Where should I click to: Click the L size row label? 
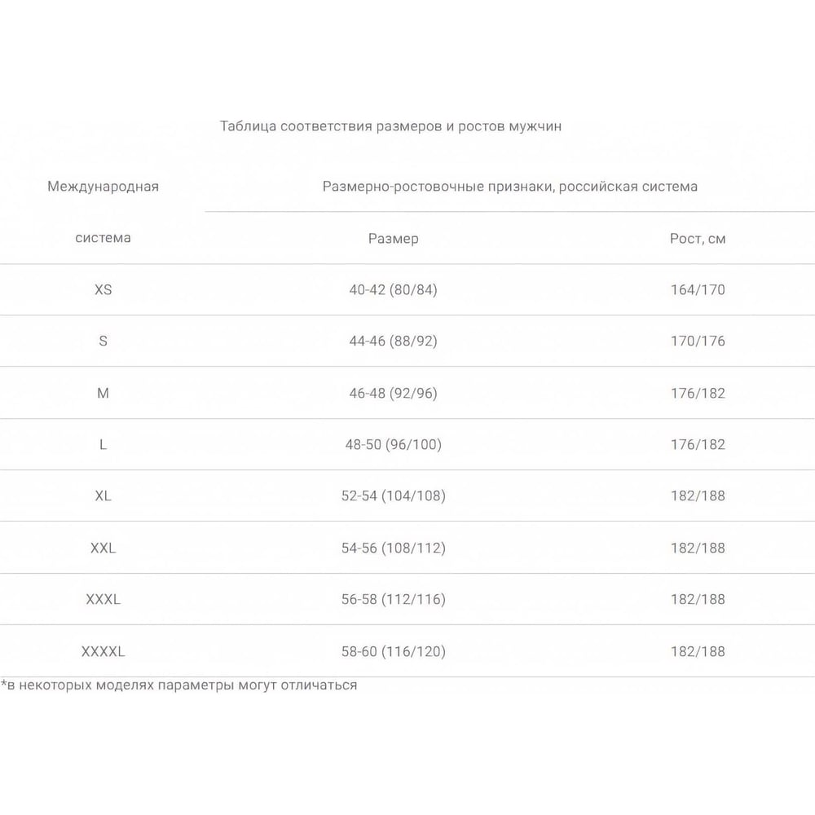click(x=103, y=444)
